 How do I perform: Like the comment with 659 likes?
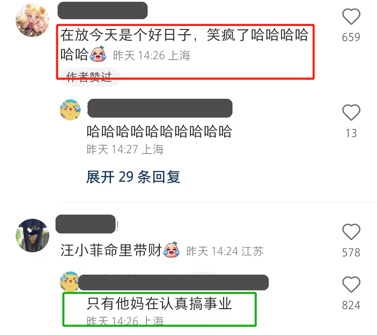351,16
